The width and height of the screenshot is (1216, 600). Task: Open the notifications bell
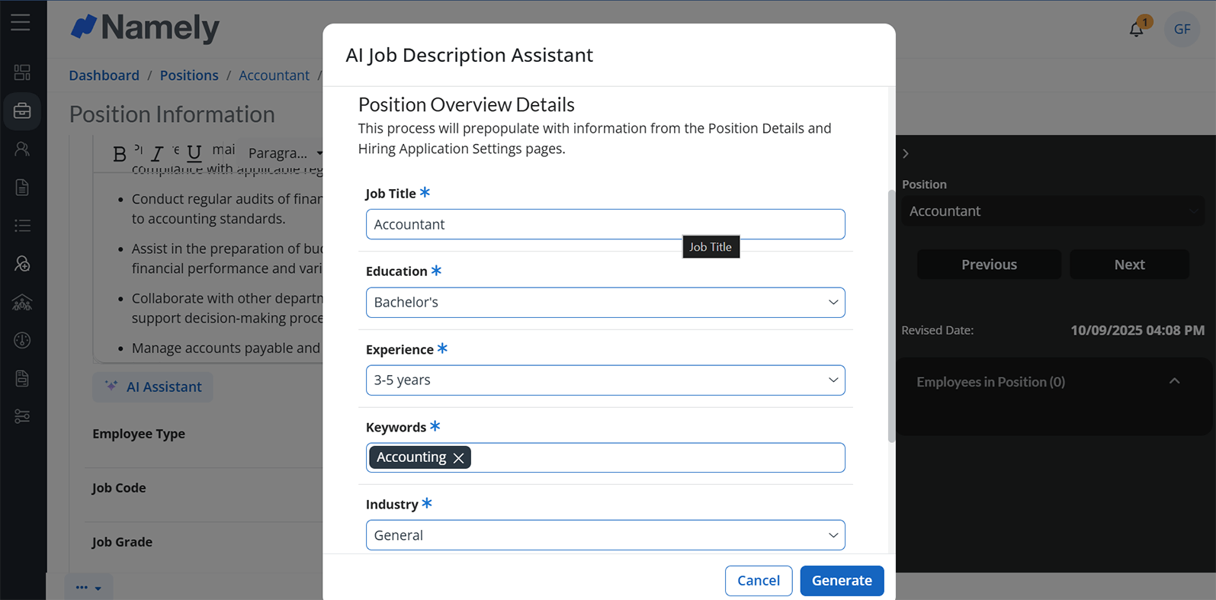(x=1136, y=30)
